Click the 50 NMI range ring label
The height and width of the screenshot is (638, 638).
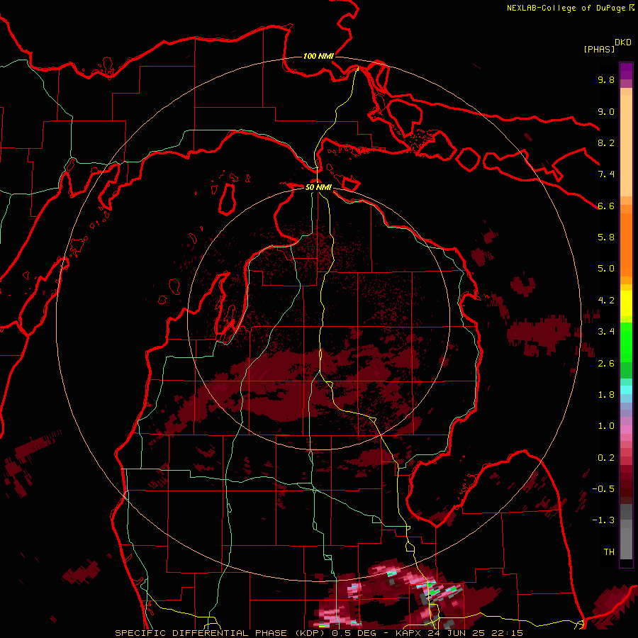[318, 187]
